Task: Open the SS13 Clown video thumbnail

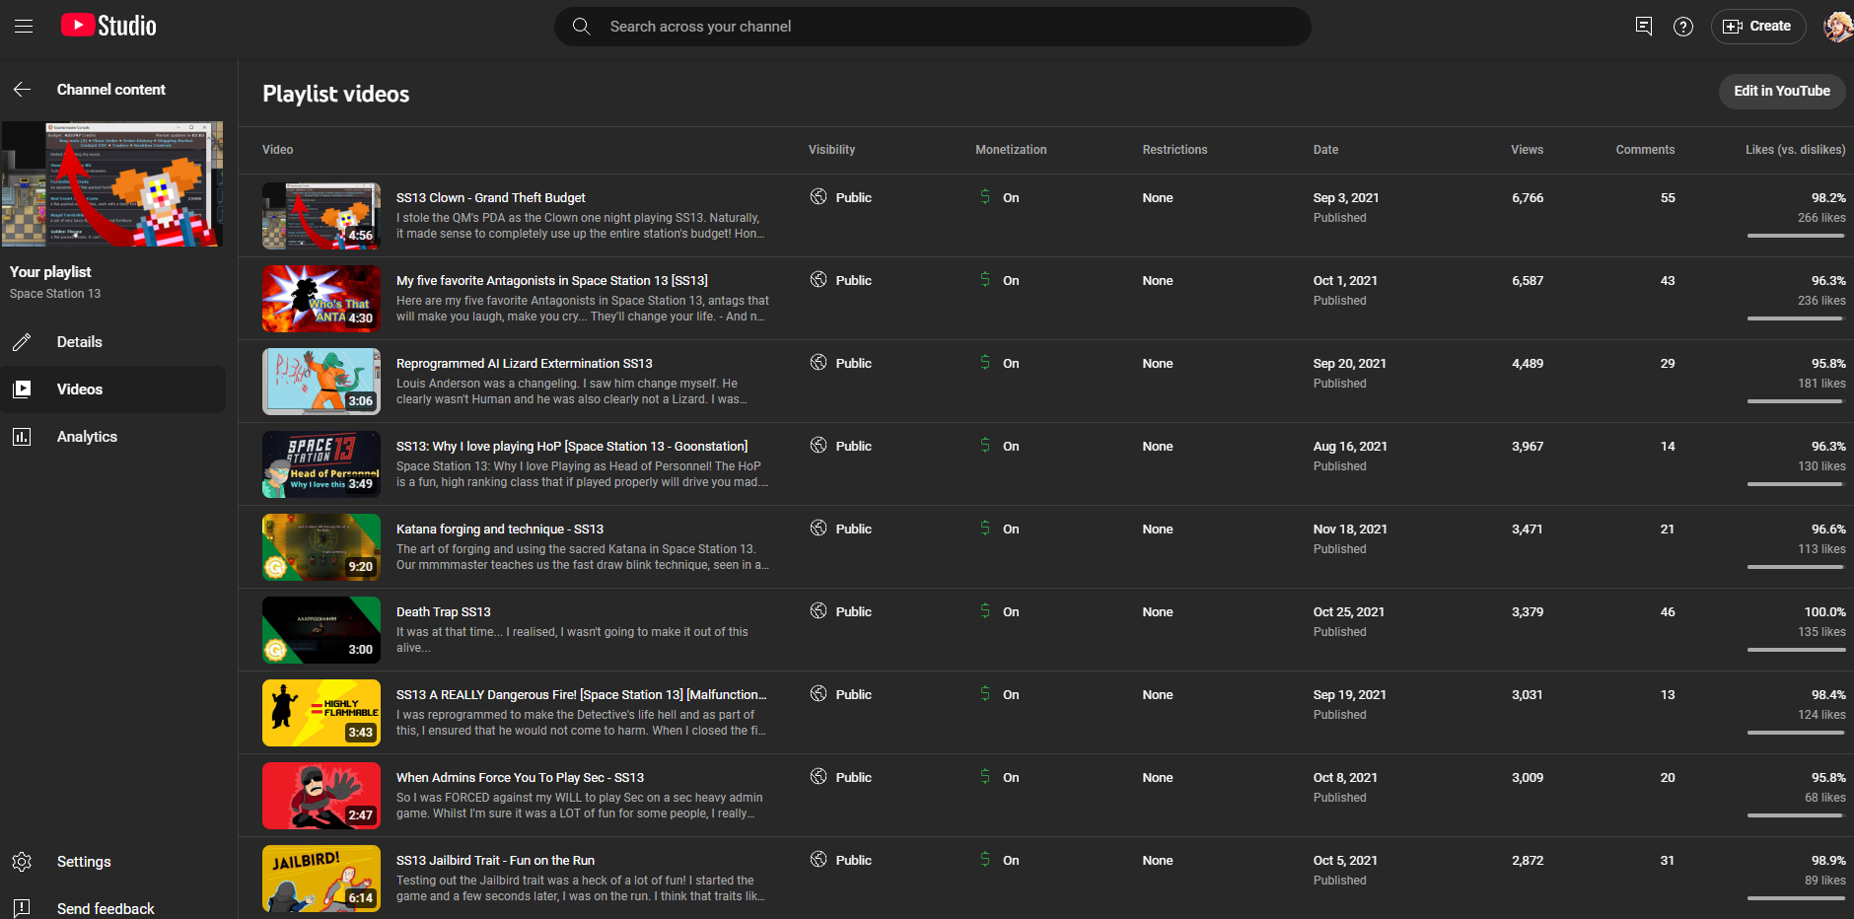Action: [x=321, y=216]
